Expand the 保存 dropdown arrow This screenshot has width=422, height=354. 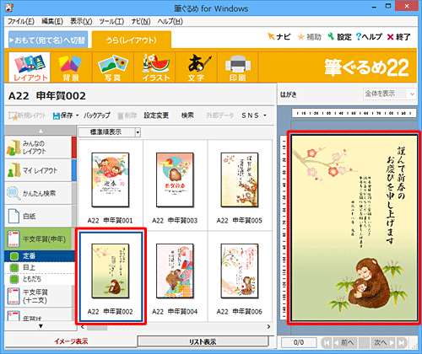[77, 115]
